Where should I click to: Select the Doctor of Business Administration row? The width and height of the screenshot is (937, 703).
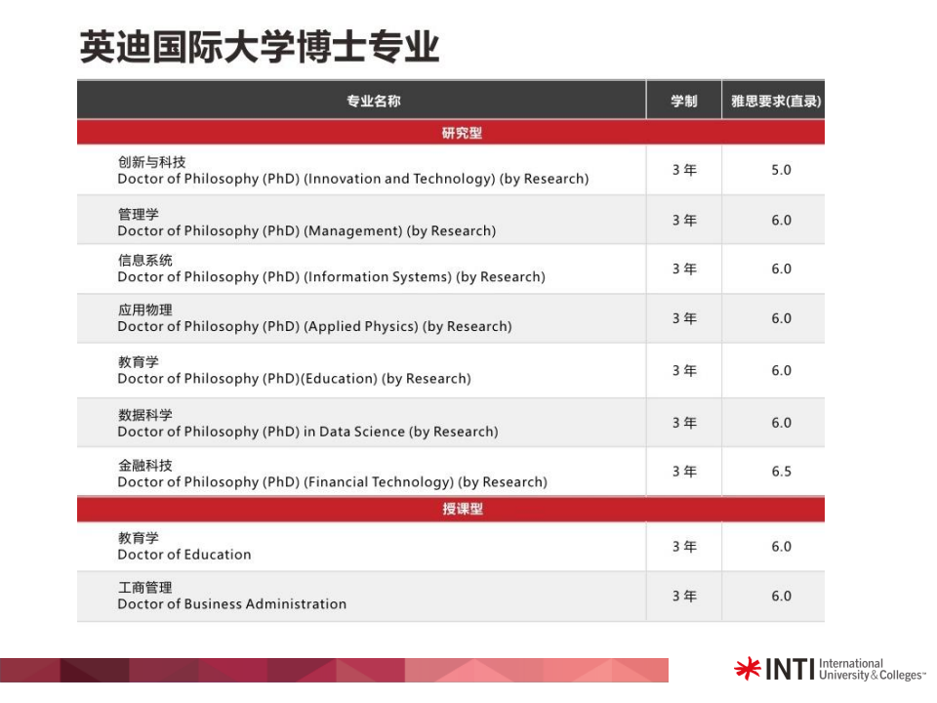[x=451, y=596]
